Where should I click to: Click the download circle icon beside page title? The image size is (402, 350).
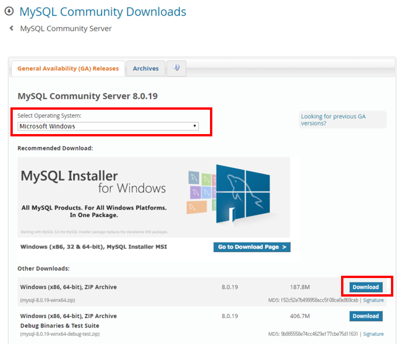click(x=9, y=11)
